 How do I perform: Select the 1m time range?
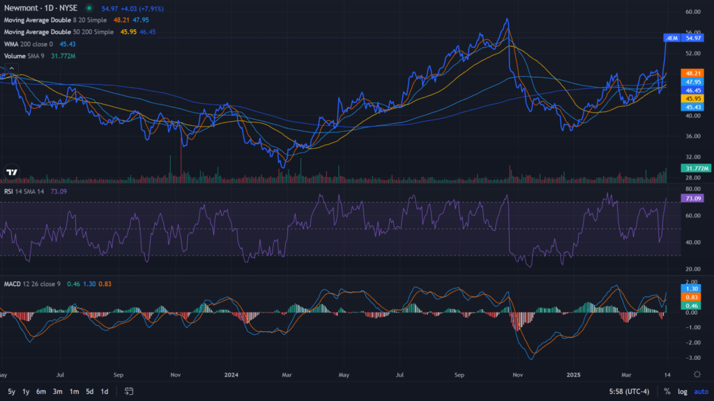pyautogui.click(x=74, y=391)
